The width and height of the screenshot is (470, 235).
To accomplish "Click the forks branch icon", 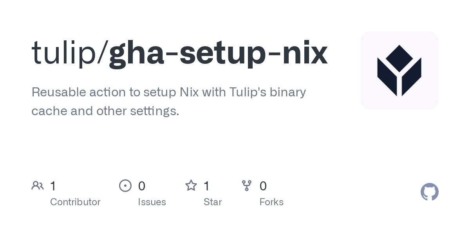I will [247, 186].
